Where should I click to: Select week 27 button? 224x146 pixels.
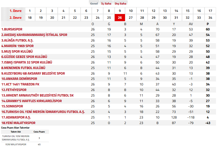click(131, 18)
